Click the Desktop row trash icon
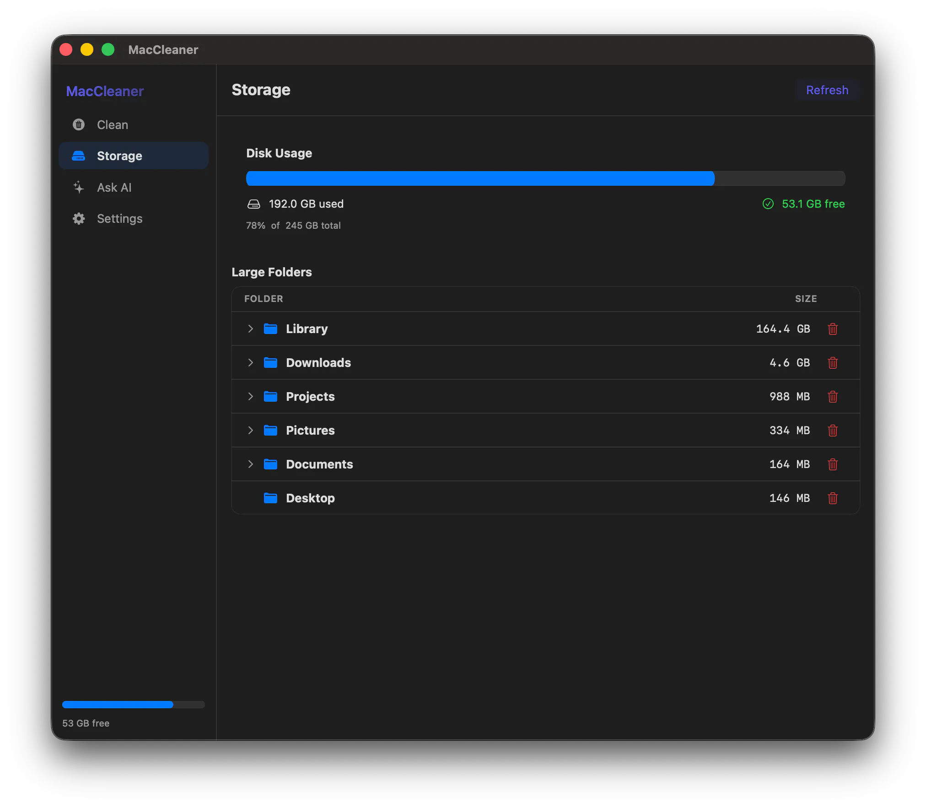Viewport: 926px width, 808px height. (x=833, y=498)
